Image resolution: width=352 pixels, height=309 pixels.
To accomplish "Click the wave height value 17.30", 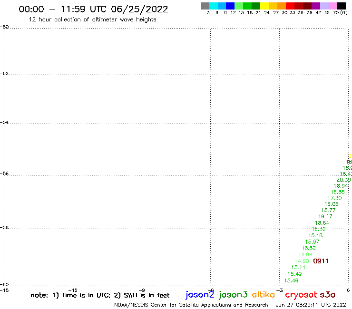I will click(x=334, y=198).
